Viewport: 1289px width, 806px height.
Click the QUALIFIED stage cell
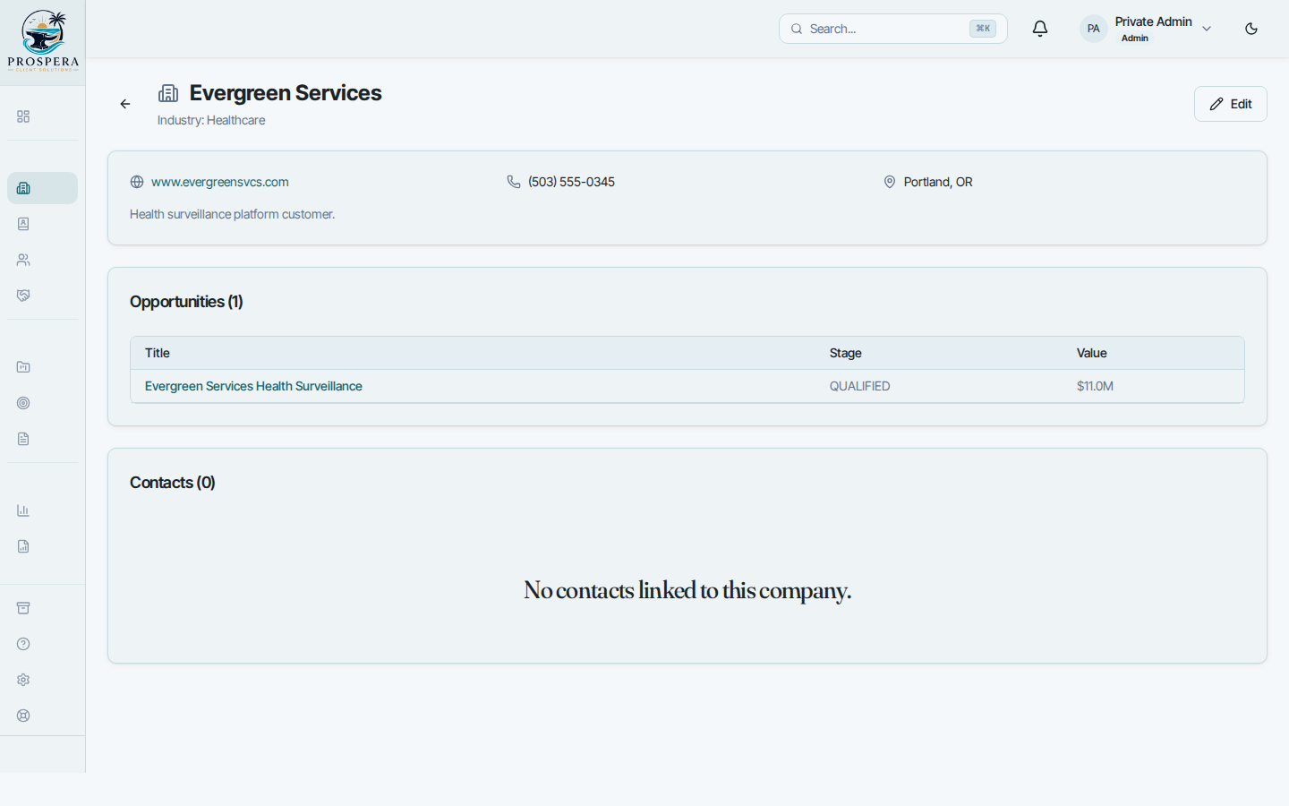click(x=859, y=386)
